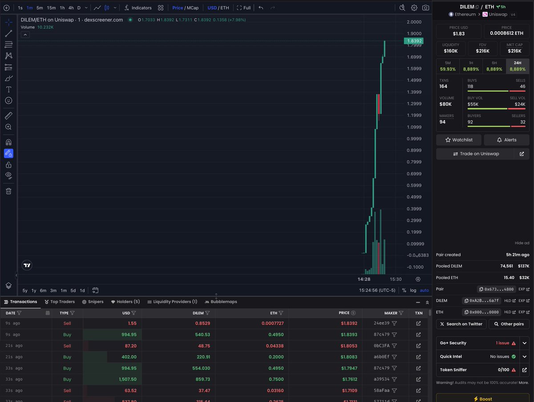Open the Snipers tab

[93, 301]
